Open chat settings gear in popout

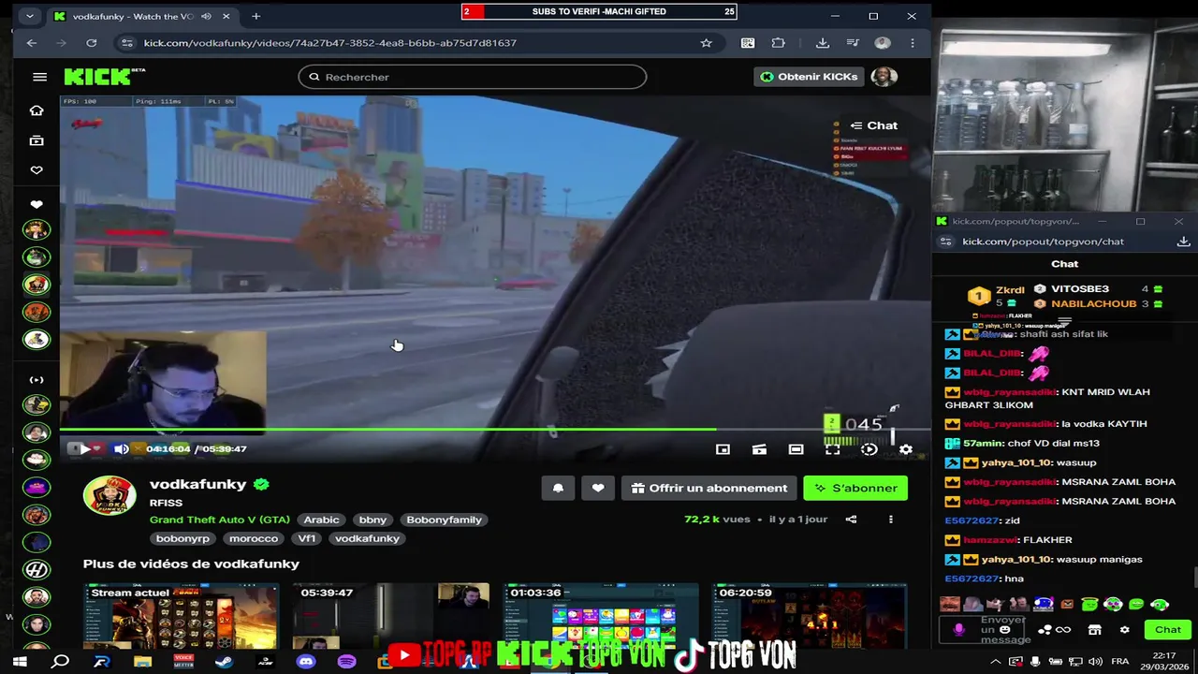click(1125, 630)
